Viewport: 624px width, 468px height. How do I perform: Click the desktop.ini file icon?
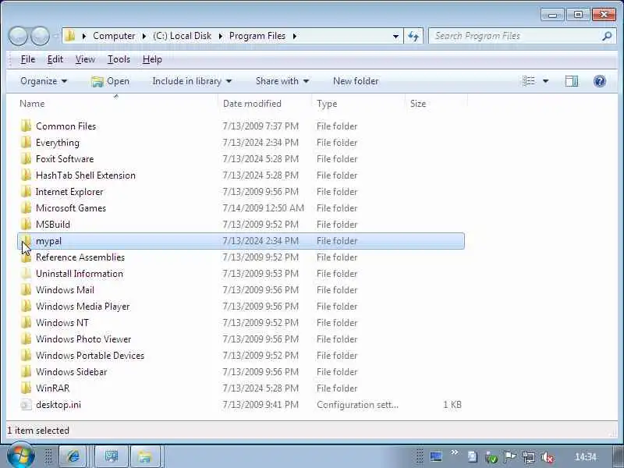click(x=27, y=404)
